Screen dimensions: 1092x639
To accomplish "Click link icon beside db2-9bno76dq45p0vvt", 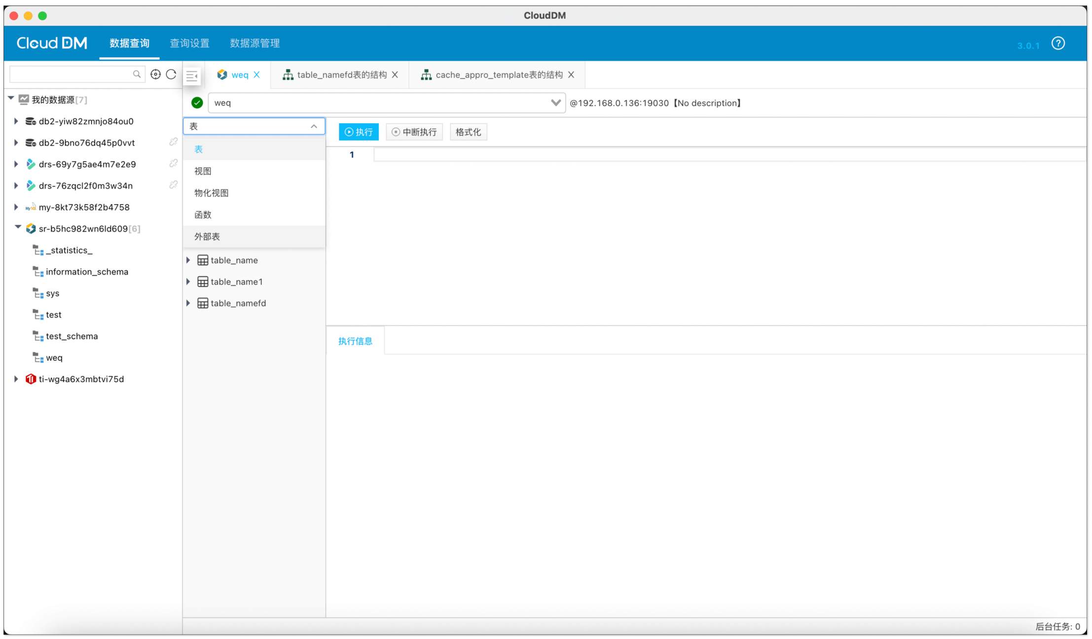I will point(173,142).
